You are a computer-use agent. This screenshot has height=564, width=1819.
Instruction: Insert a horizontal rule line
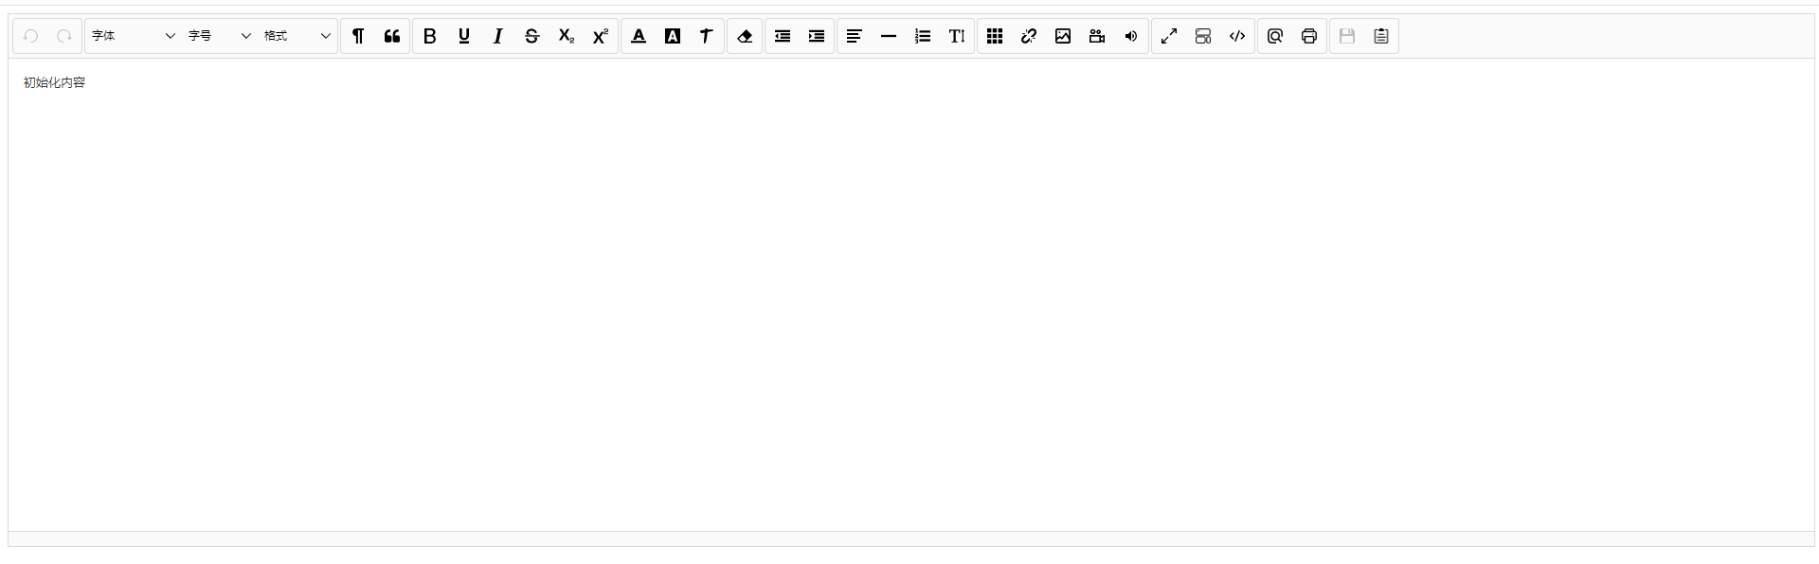[889, 36]
